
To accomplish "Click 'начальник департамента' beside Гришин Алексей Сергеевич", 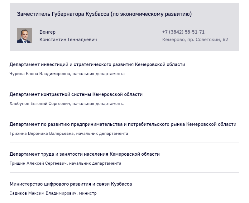I will click(x=95, y=163).
